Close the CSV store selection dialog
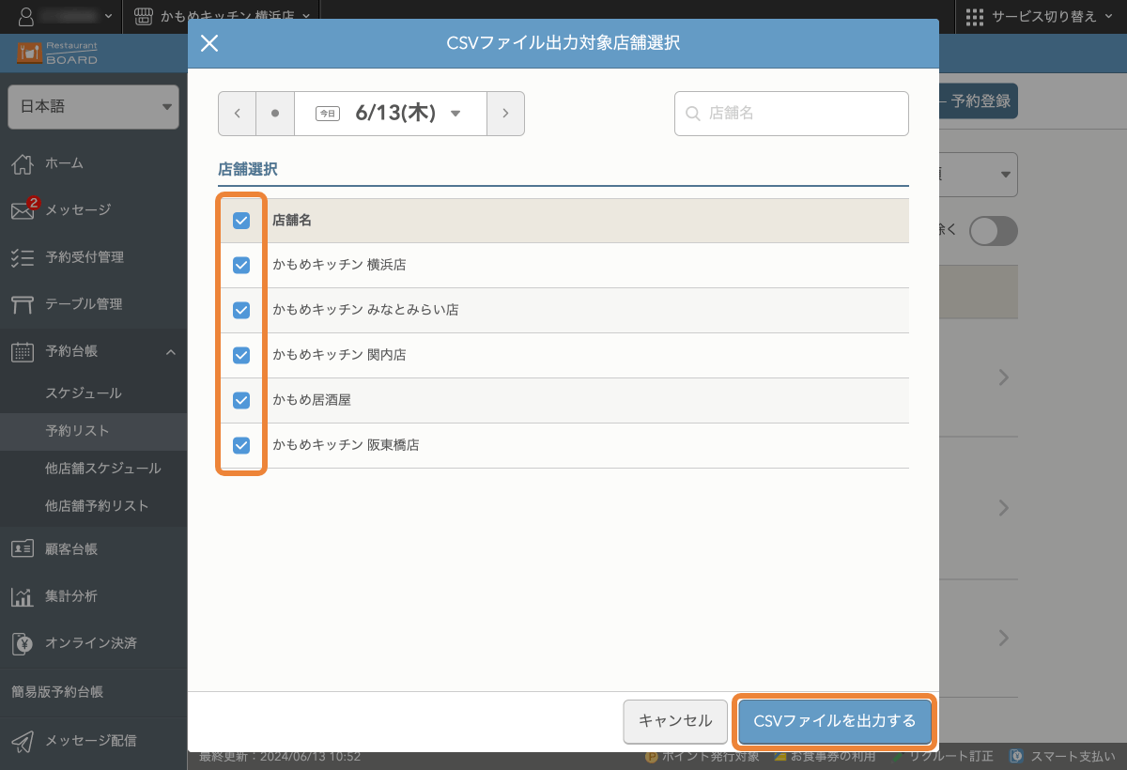This screenshot has height=770, width=1127. (x=209, y=43)
